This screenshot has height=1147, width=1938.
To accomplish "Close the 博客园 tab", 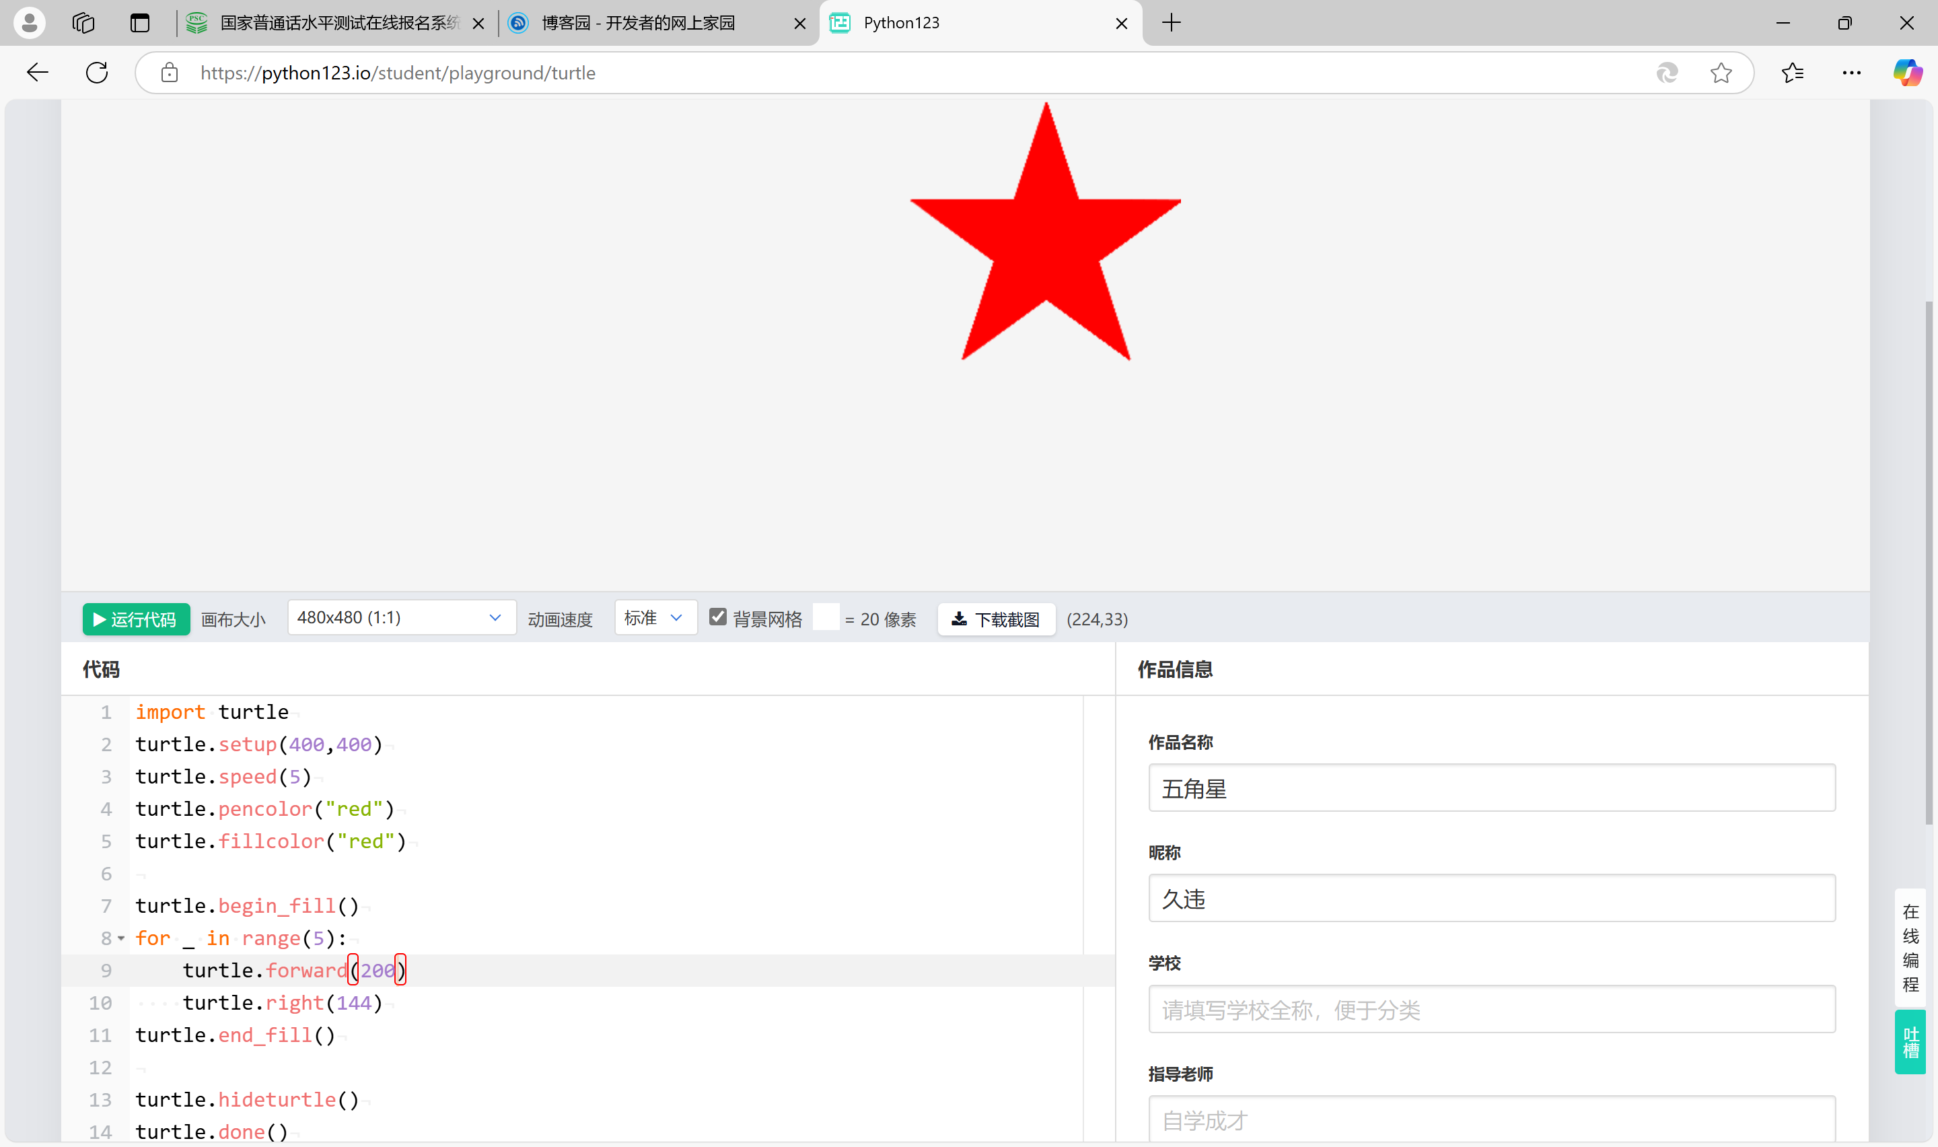I will [x=800, y=23].
